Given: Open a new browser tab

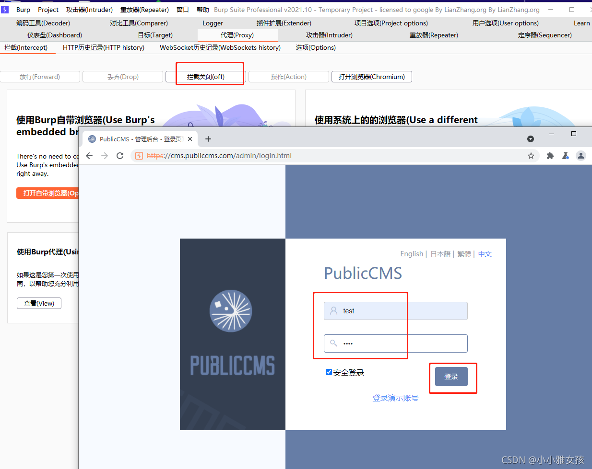Looking at the screenshot, I should tap(208, 139).
